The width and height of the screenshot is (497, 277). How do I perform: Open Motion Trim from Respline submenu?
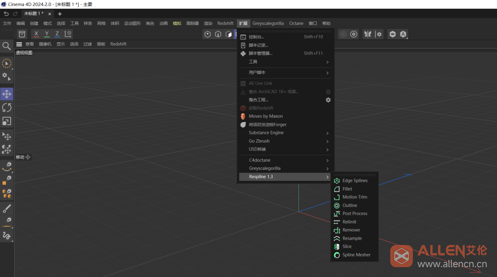(354, 197)
